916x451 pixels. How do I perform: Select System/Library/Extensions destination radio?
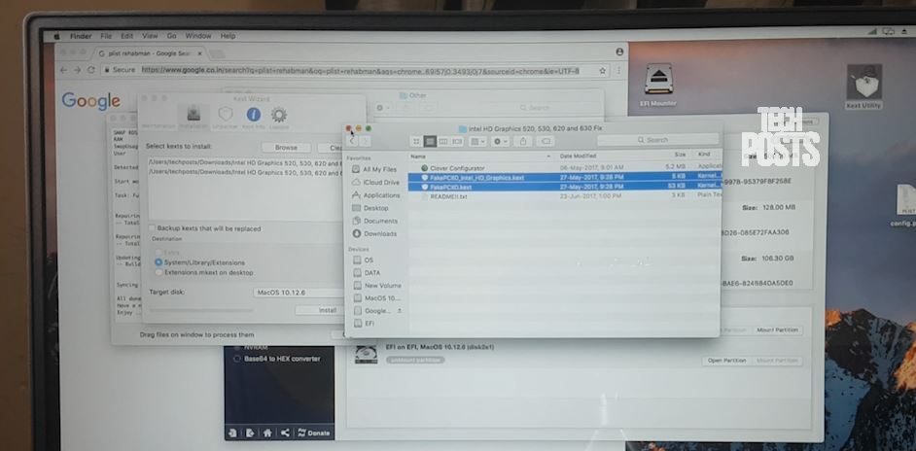pyautogui.click(x=159, y=262)
